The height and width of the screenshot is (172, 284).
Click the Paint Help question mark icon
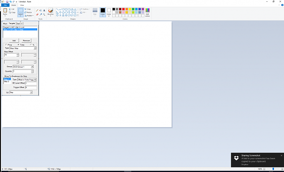[282, 5]
